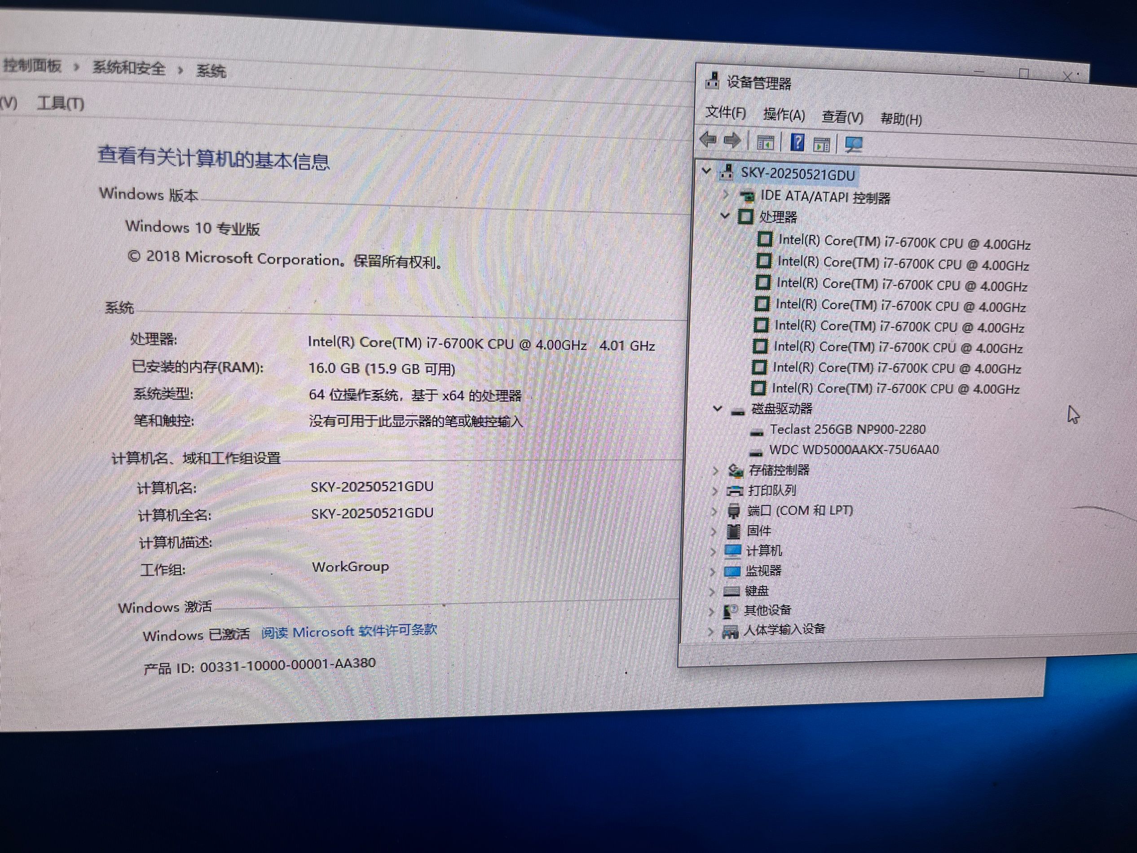Click 系统和安全 in the breadcrumb path
Screen dimensions: 1137x853
128,68
